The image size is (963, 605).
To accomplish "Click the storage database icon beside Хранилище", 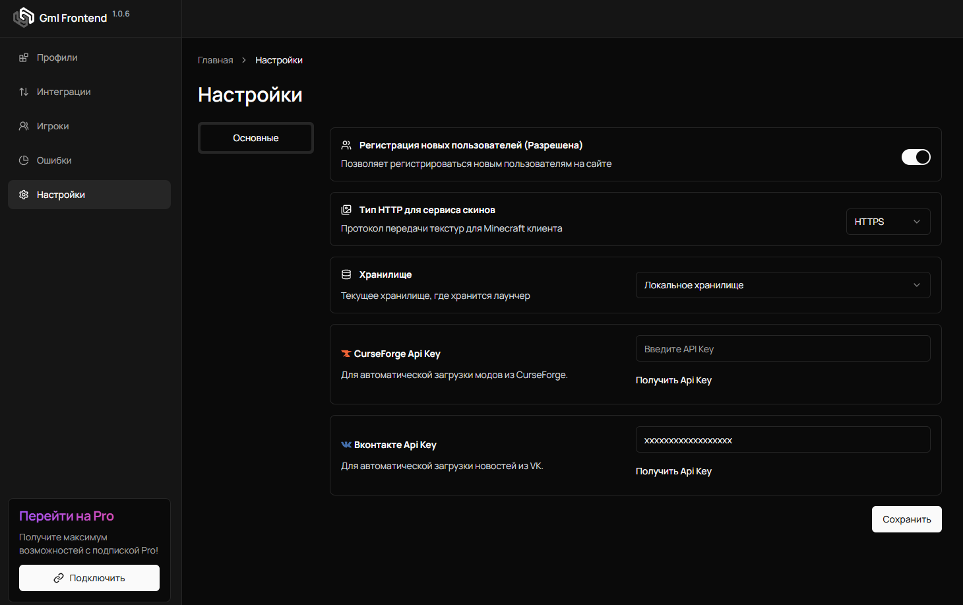I will pyautogui.click(x=346, y=274).
